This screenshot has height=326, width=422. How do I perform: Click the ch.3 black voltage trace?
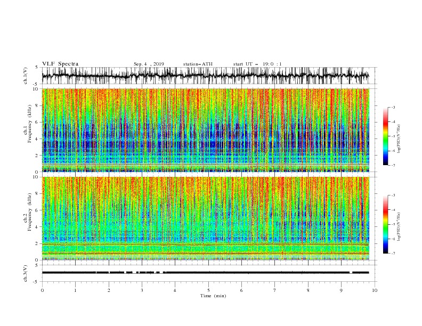coord(205,273)
